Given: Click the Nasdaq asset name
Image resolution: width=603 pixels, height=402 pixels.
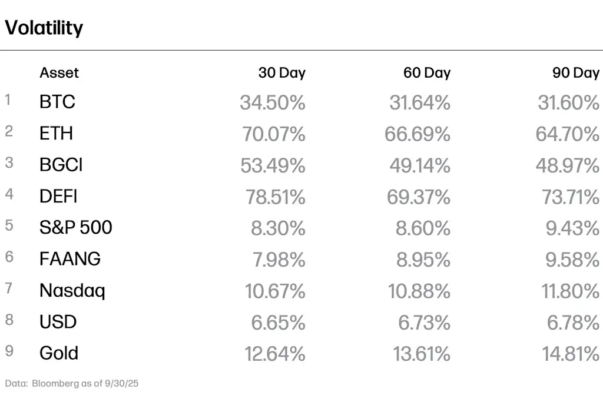Looking at the screenshot, I should tap(72, 291).
